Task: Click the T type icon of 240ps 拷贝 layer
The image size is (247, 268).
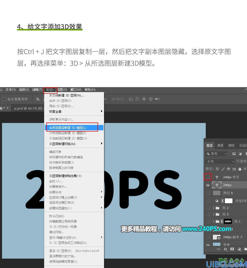Action: tap(217, 177)
